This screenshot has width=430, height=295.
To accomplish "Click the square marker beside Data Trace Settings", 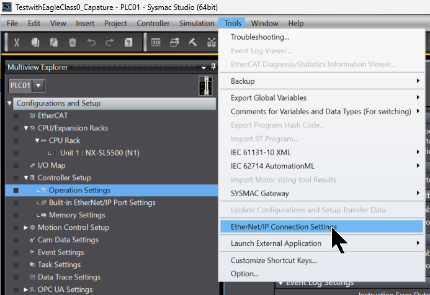I will [x=16, y=278].
